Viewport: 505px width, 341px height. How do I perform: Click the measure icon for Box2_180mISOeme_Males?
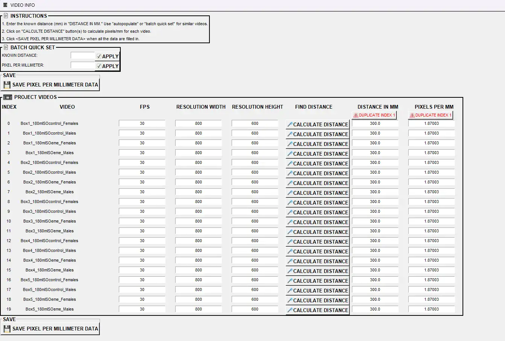pos(290,193)
